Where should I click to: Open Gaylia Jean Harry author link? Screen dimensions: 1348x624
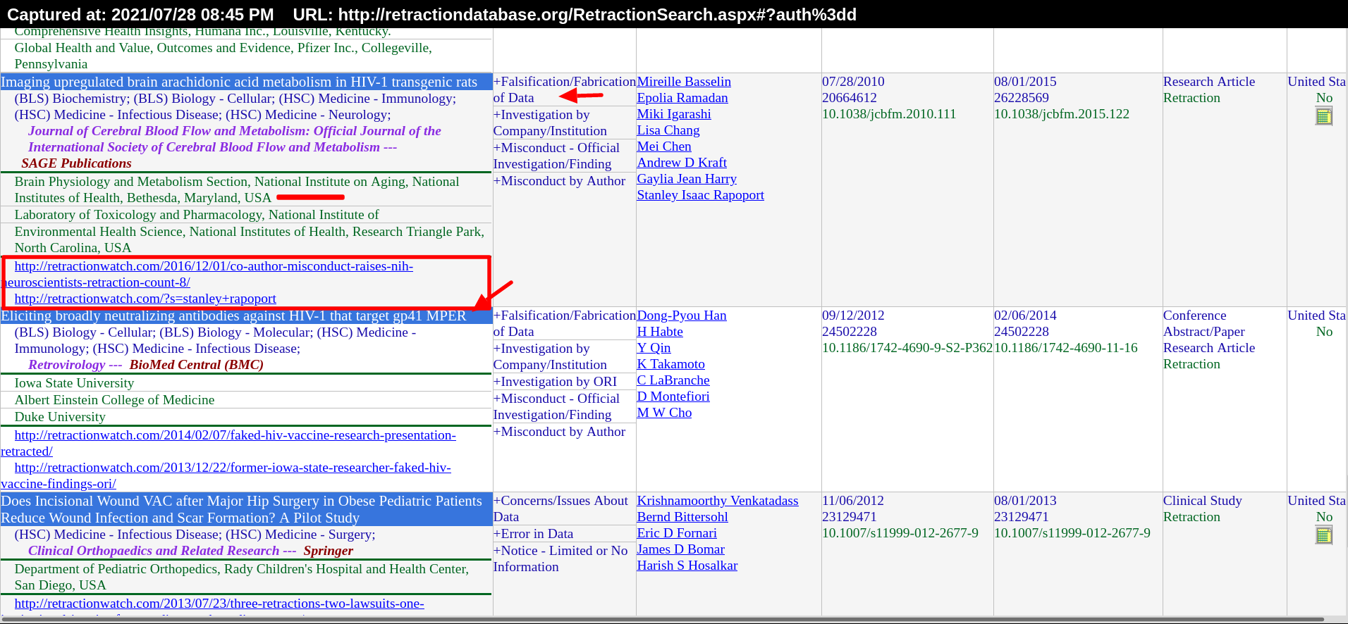point(687,179)
